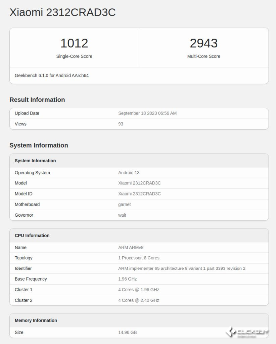Select the views count 93
The image size is (276, 344).
(x=121, y=124)
